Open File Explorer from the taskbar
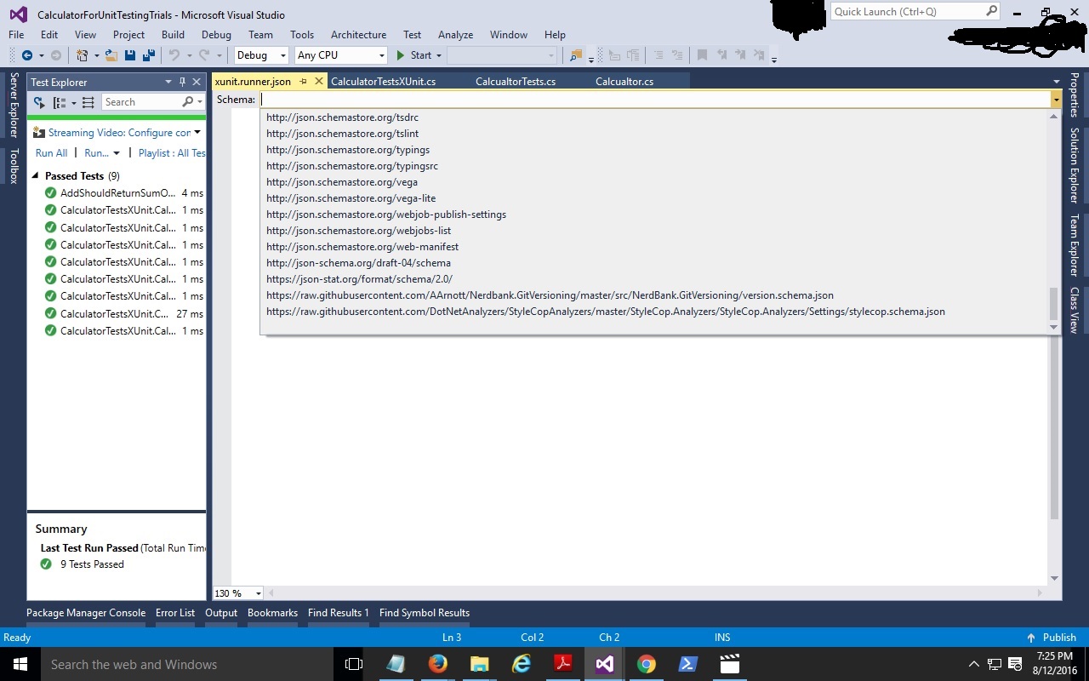The width and height of the screenshot is (1089, 681). point(479,664)
